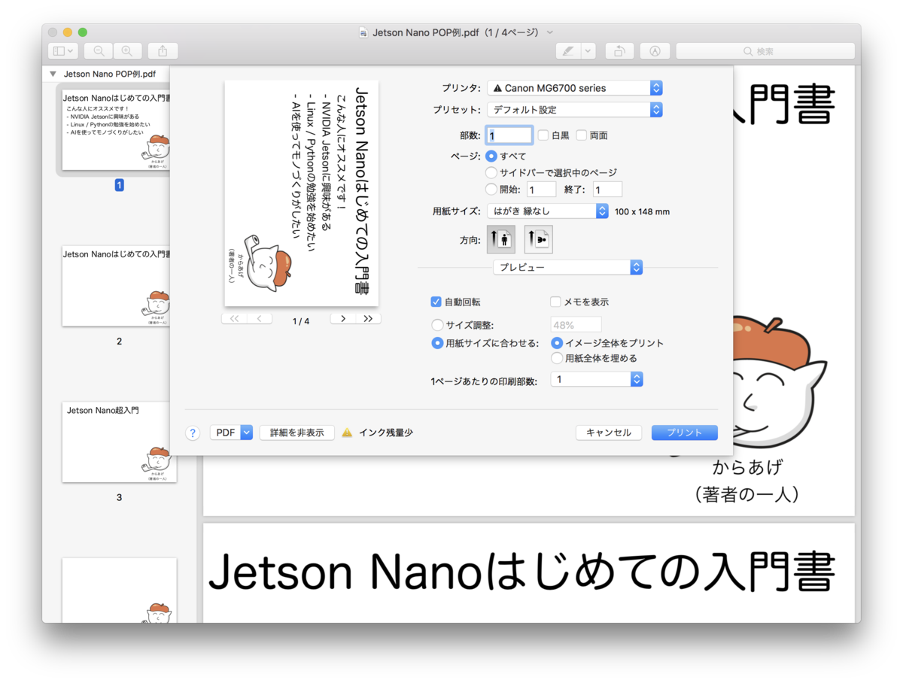Click the 終了 end page field

pos(607,190)
